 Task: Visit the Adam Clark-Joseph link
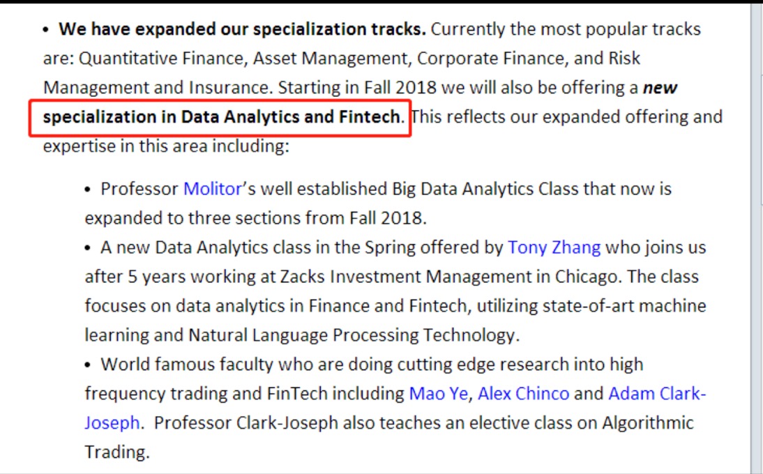(657, 394)
